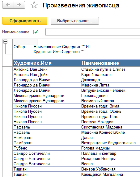Viewport: 140px width, 177px height.
Task: Select cell Сикстинская Мадонна
Action: [110, 127]
